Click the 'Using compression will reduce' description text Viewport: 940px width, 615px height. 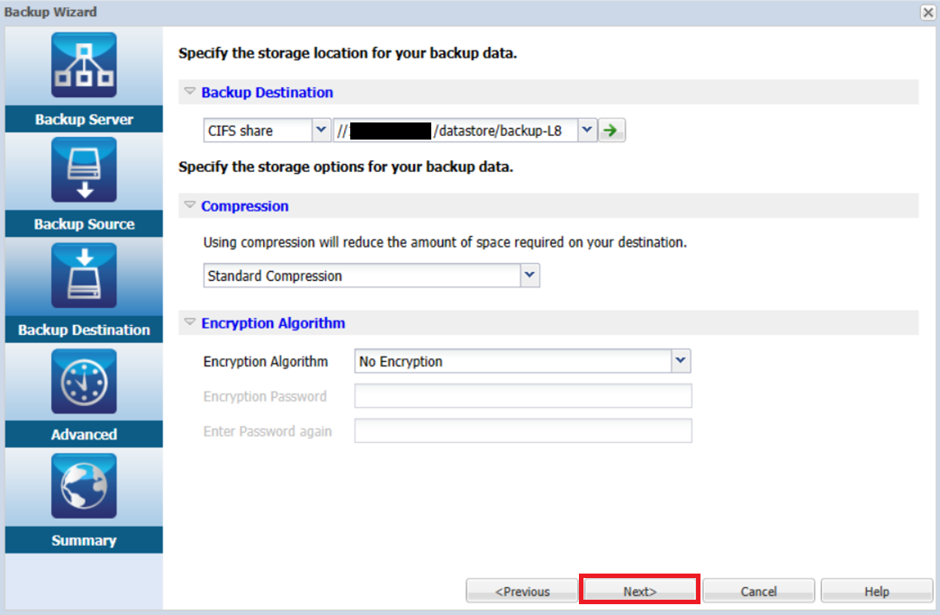(445, 242)
